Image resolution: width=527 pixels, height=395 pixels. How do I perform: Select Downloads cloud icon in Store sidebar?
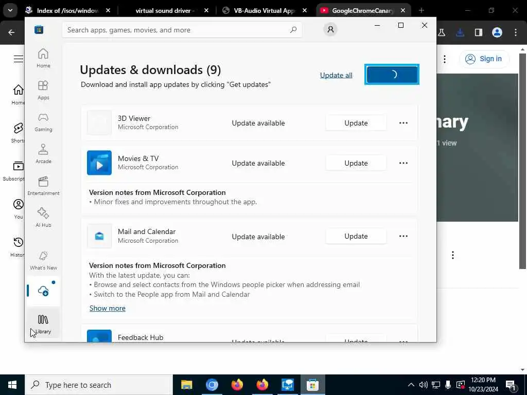[x=43, y=291]
